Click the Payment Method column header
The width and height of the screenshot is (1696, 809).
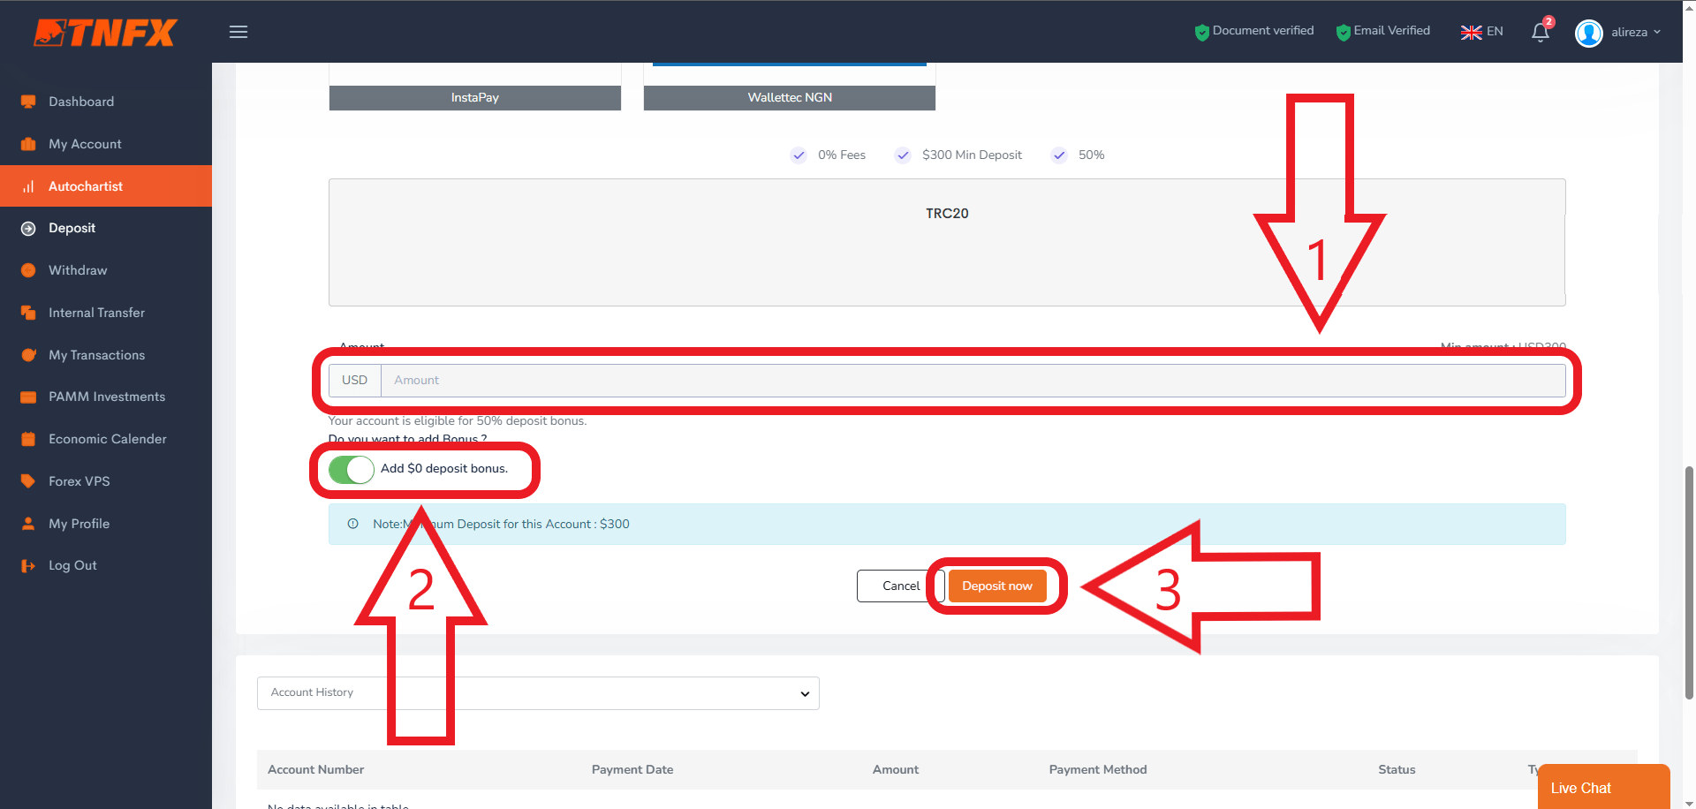click(x=1098, y=770)
